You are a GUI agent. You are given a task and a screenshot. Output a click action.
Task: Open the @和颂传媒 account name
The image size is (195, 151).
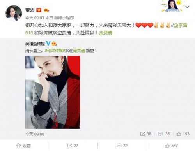(35, 44)
